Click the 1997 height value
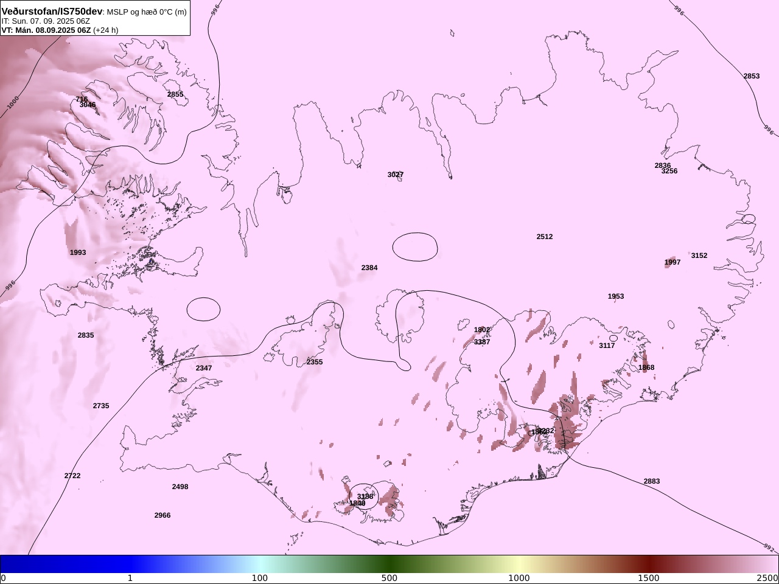779x584 pixels. pyautogui.click(x=672, y=262)
